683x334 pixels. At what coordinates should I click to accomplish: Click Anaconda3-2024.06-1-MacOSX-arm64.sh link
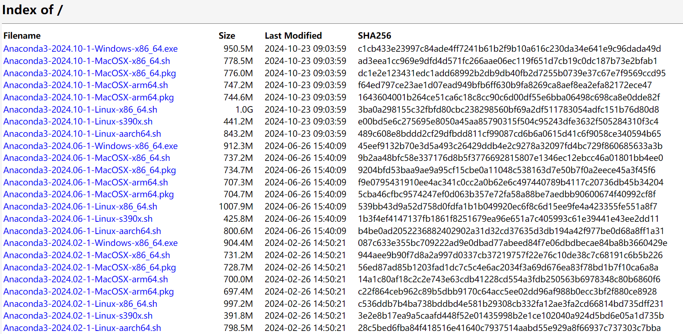[86, 182]
